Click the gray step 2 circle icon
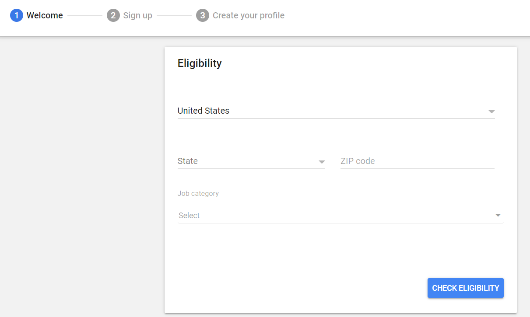530x317 pixels. pos(113,16)
